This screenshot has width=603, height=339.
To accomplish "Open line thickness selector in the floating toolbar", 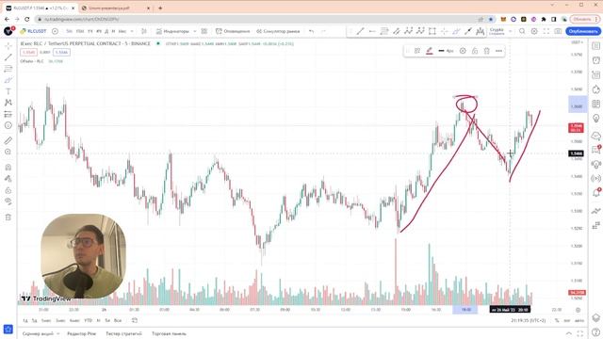I will tap(446, 51).
